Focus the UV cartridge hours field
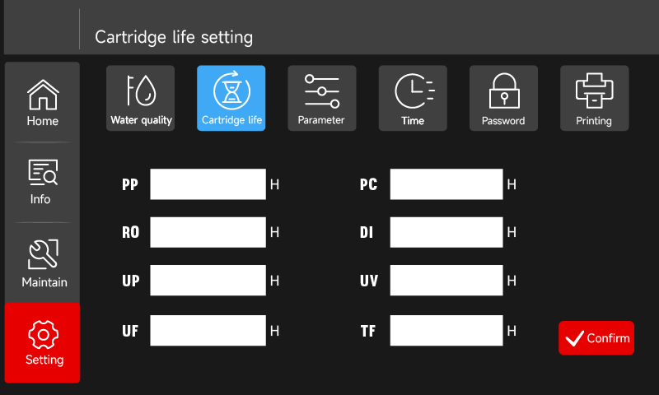 [x=446, y=280]
